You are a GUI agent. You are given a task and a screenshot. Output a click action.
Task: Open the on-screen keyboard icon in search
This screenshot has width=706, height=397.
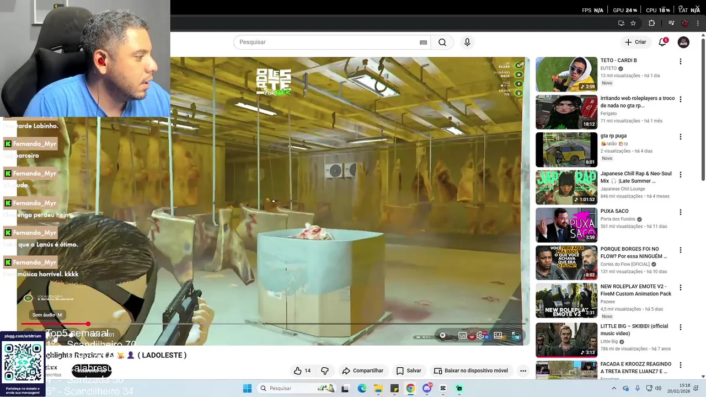[x=423, y=42]
